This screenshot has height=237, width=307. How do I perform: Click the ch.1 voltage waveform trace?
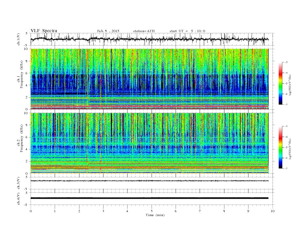point(149,39)
